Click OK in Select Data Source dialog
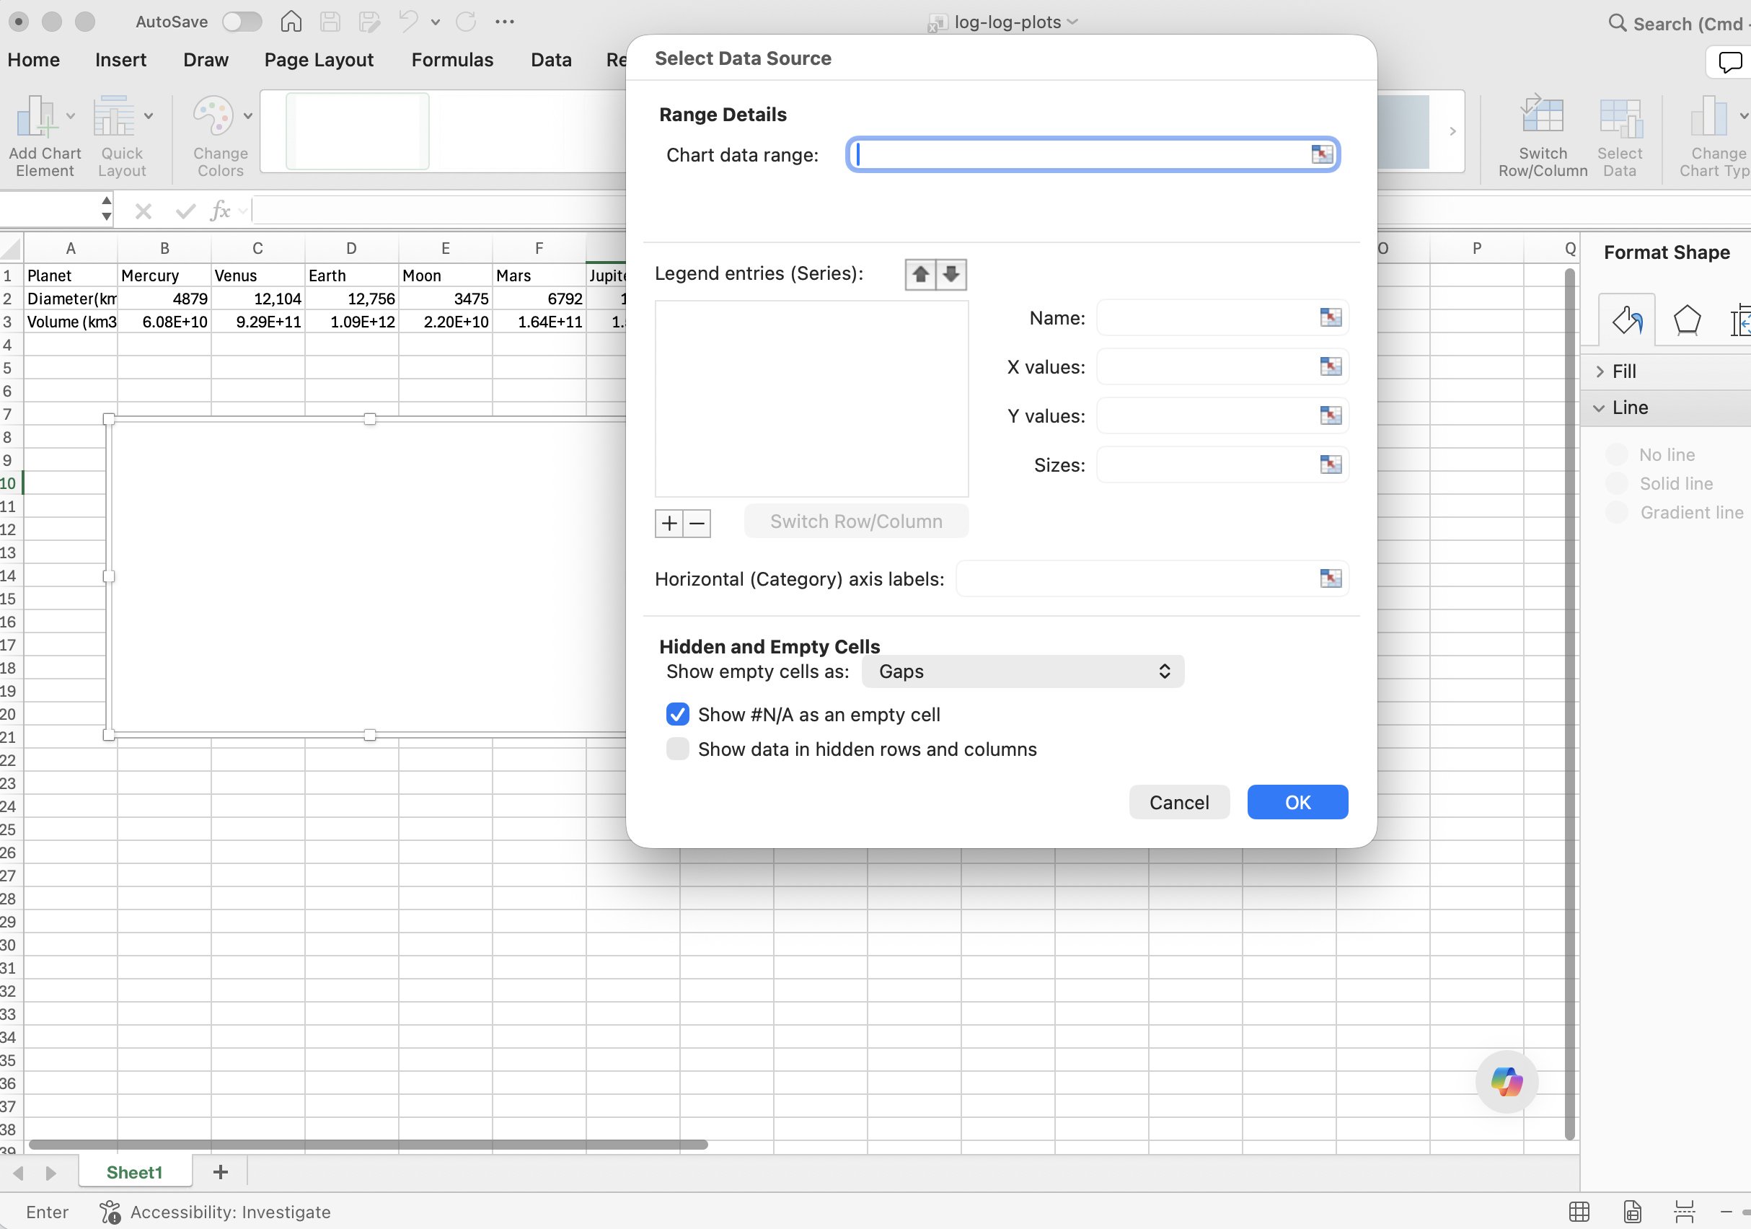This screenshot has width=1751, height=1229. (1297, 803)
